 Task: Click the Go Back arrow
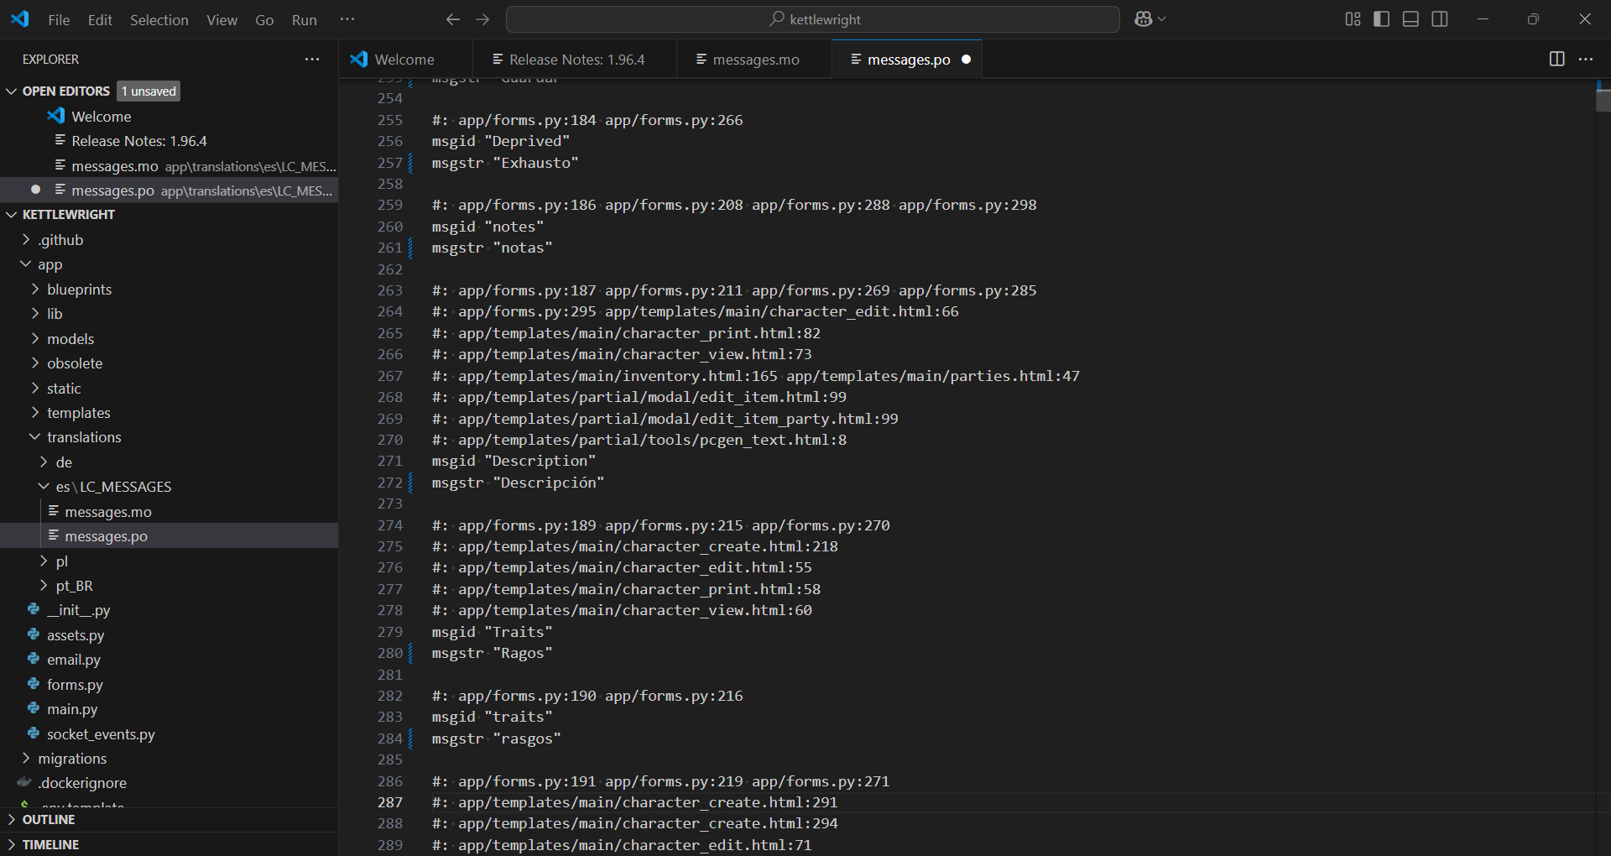pyautogui.click(x=453, y=19)
